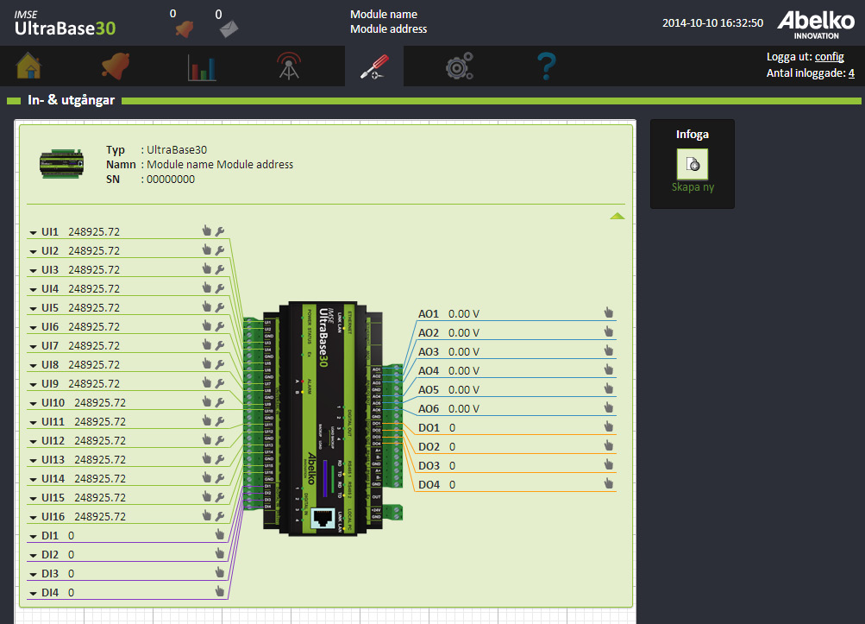Image resolution: width=865 pixels, height=624 pixels.
Task: Click the DO3 output label
Action: tap(429, 465)
